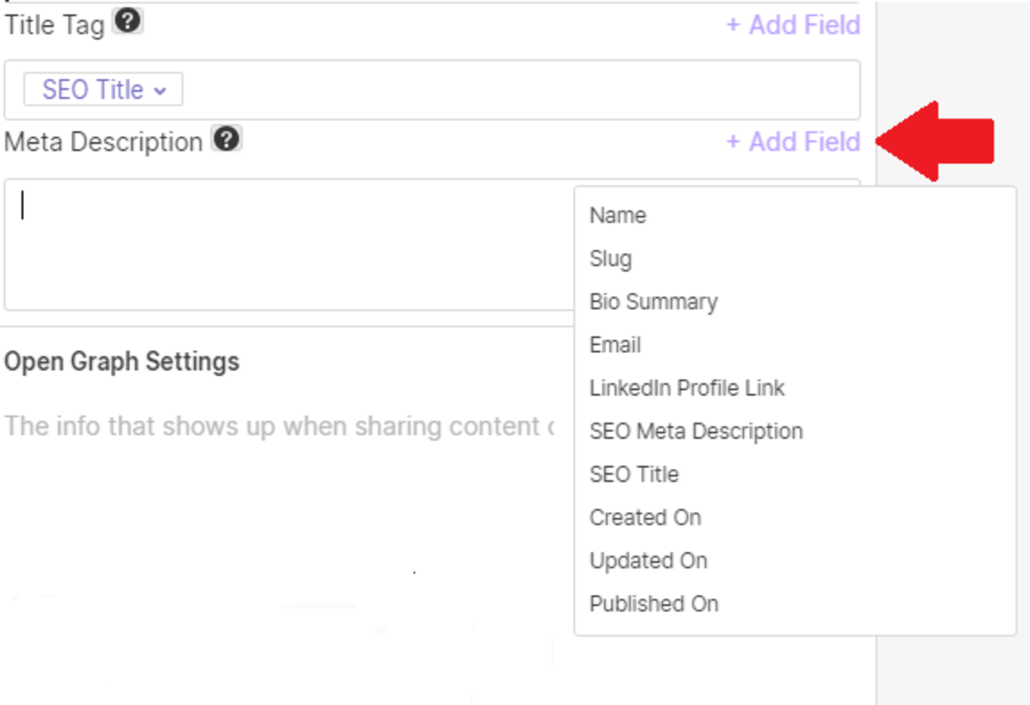1030x705 pixels.
Task: Select LinkedIn Profile Link field
Action: tap(686, 387)
